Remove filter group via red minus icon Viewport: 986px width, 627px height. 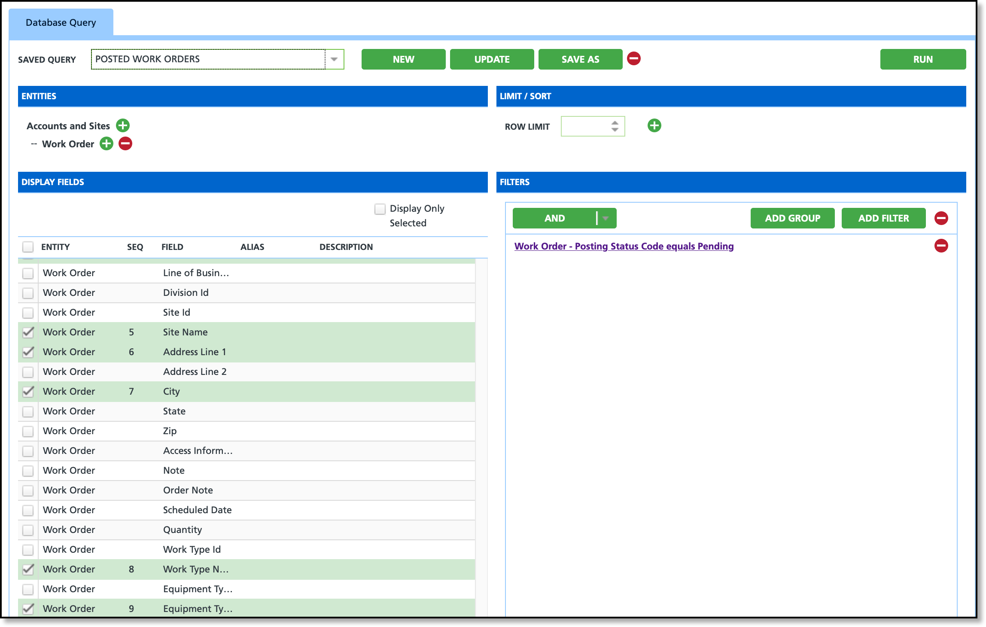click(941, 218)
